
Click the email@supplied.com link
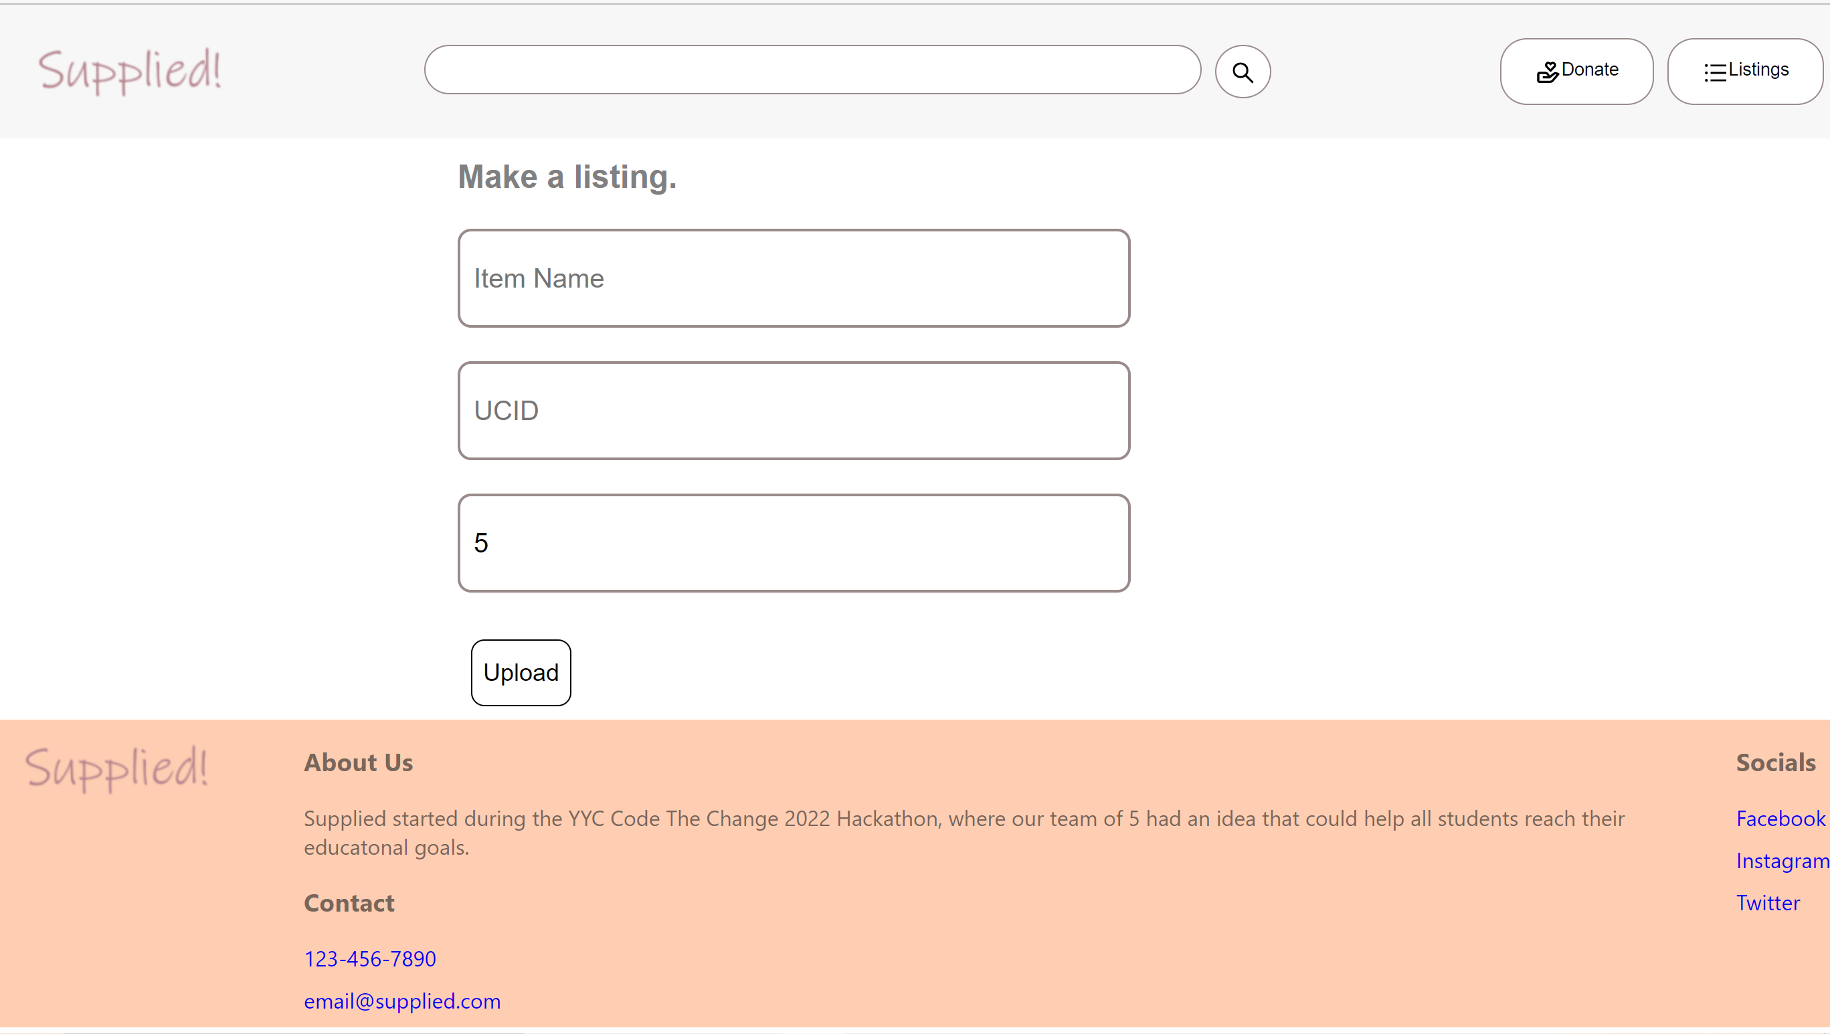click(x=402, y=1001)
